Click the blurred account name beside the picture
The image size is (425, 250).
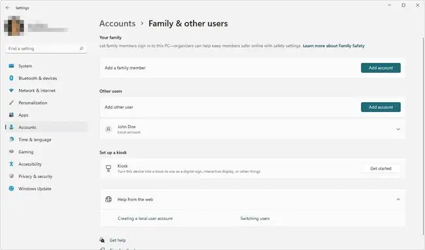(48, 27)
